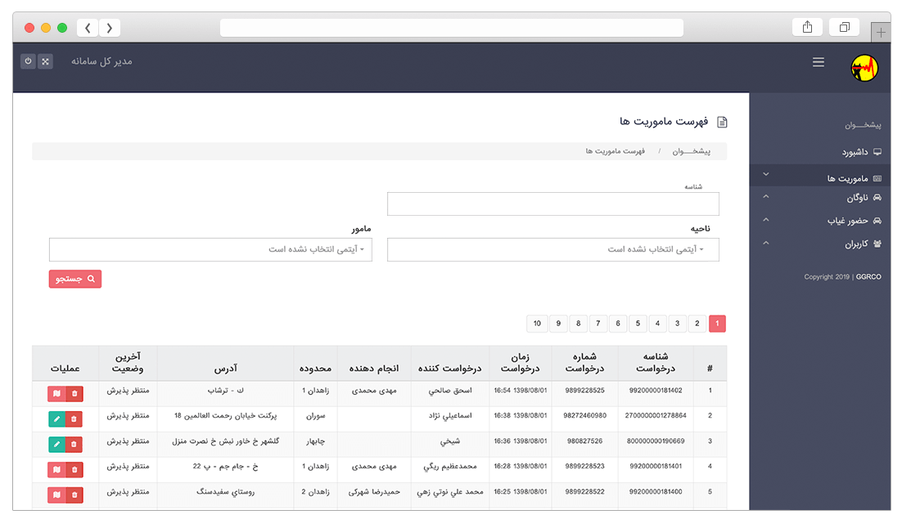Click the شناسه text input field
The width and height of the screenshot is (902, 519).
coord(552,204)
